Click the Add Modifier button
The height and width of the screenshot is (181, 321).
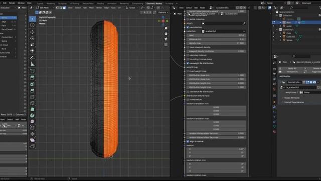coord(285,76)
